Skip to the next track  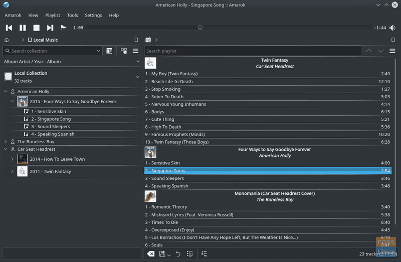click(x=50, y=28)
